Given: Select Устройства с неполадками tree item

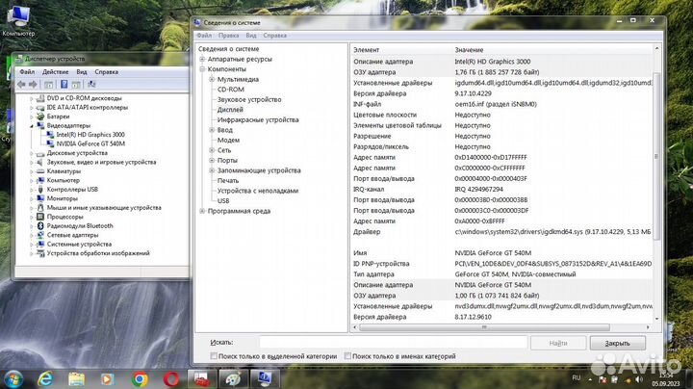Looking at the screenshot, I should coord(258,191).
